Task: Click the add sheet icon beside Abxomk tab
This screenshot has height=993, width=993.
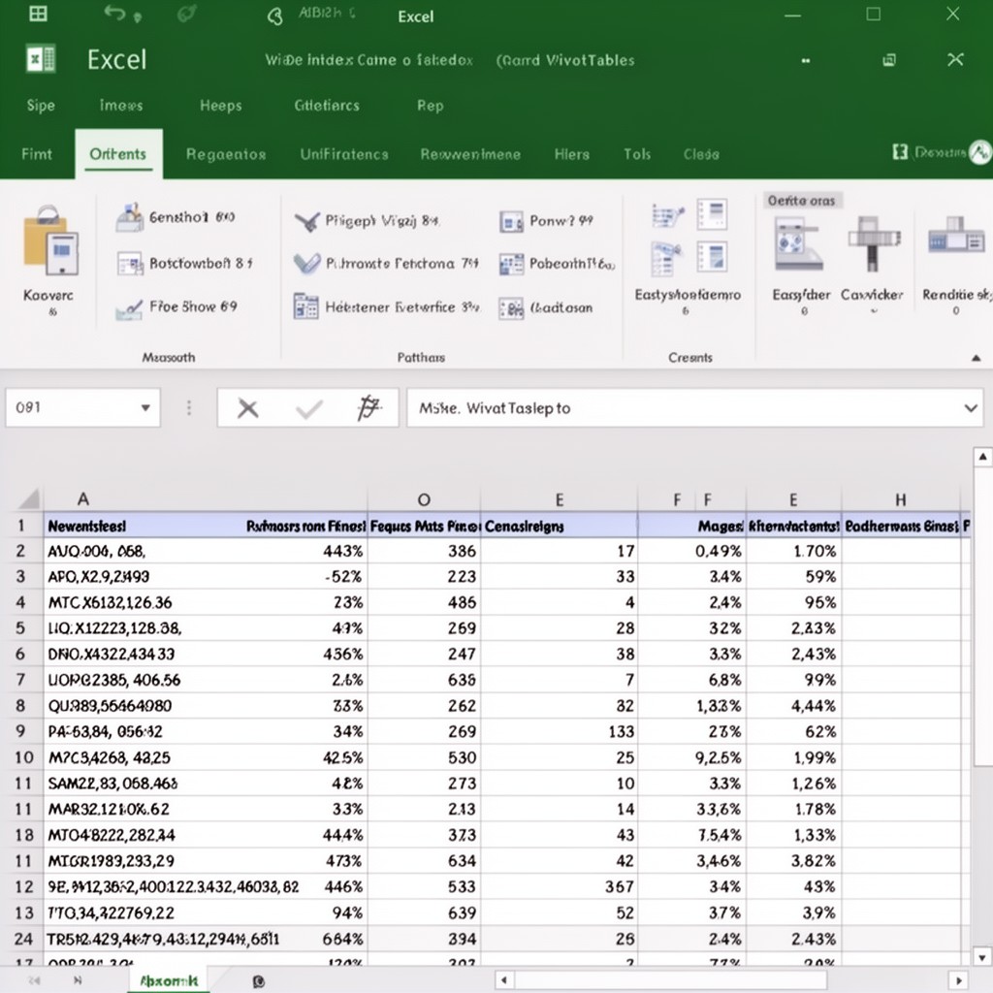Action: coord(258,981)
